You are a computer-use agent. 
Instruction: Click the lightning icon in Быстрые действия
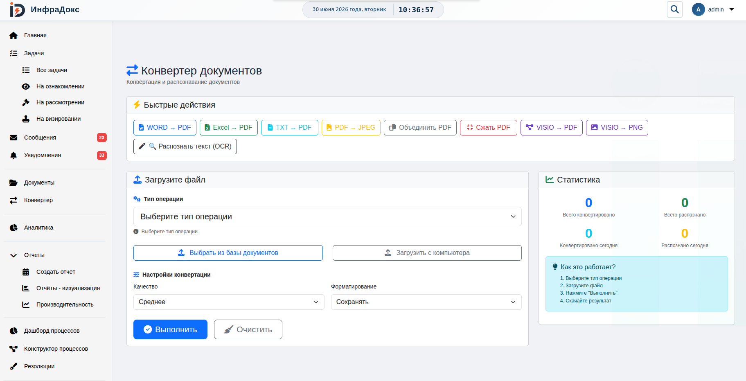point(137,105)
